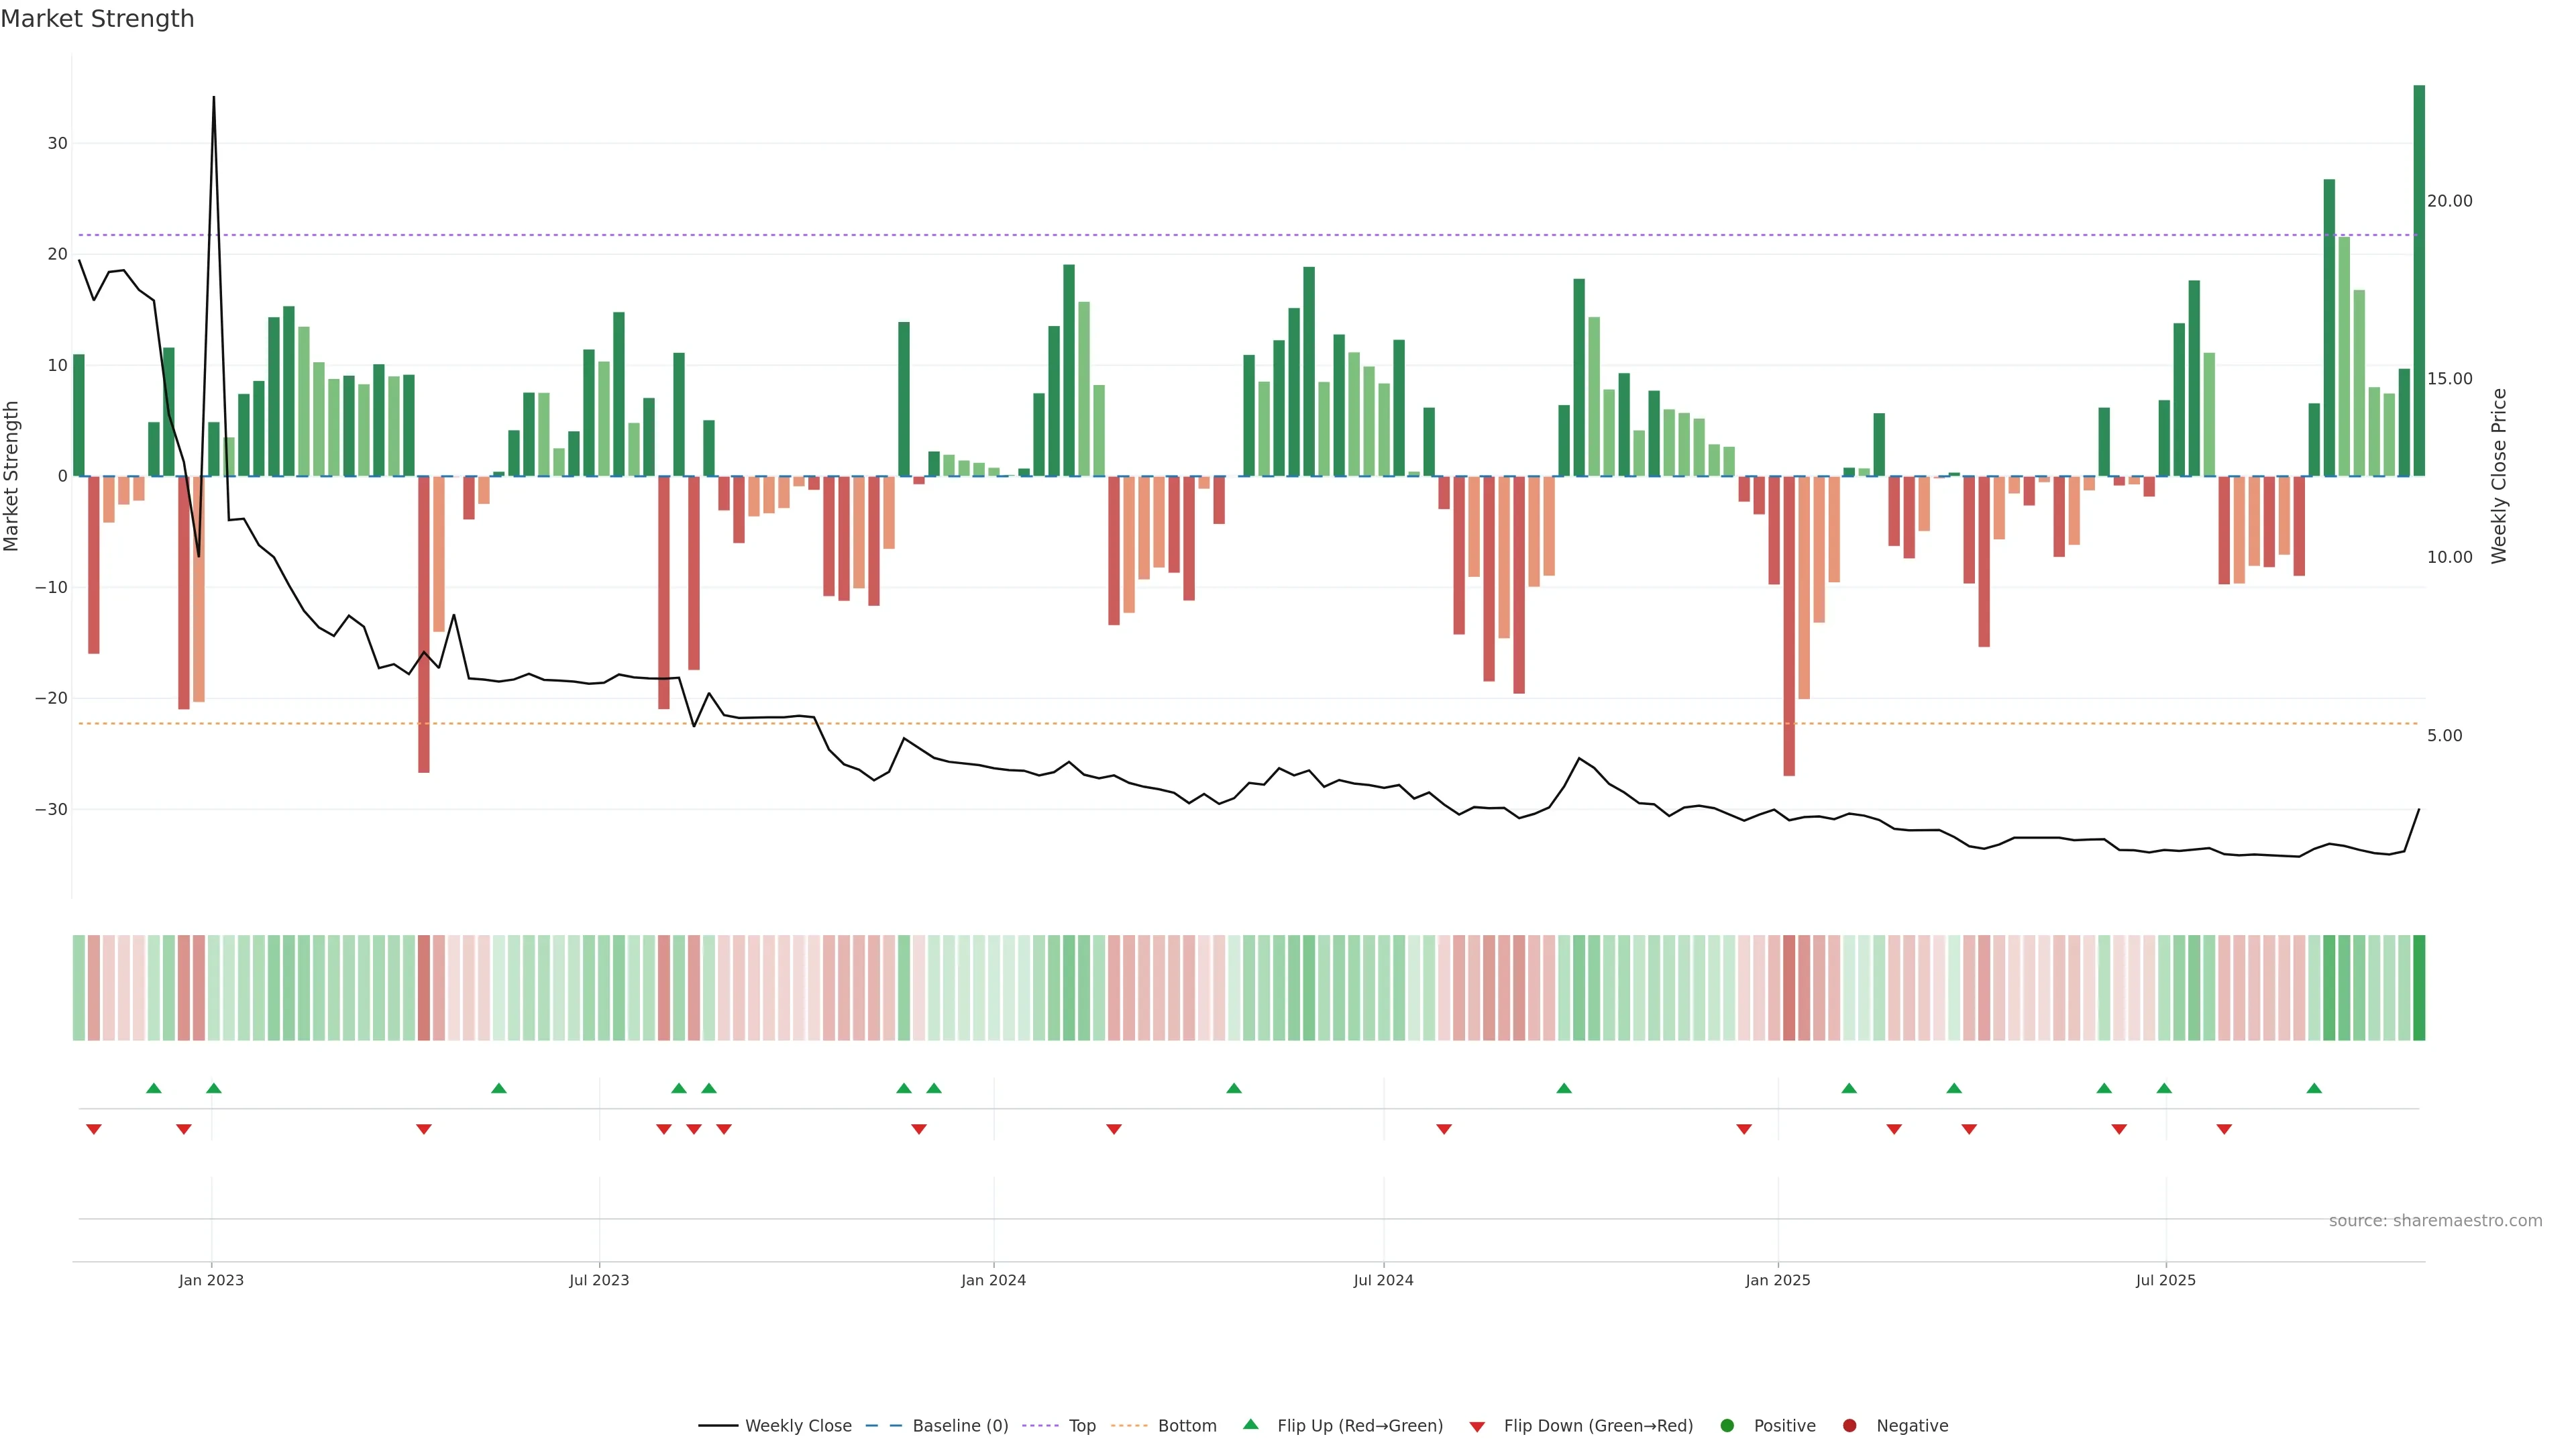2576x1449 pixels.
Task: Click the first red flip-down marker at left
Action: click(94, 1129)
